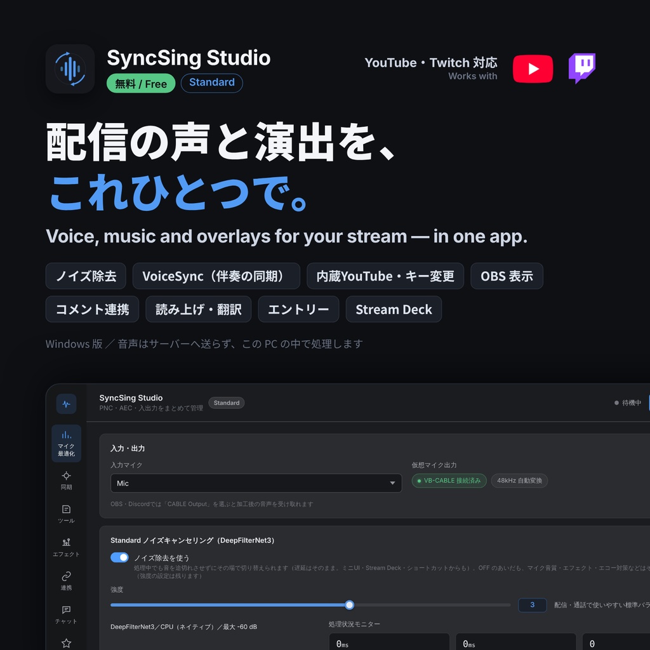The image size is (650, 650).
Task: Click the blue これひとつで。 headline
Action: click(x=179, y=193)
